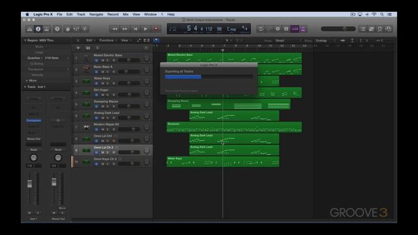Click the Modern Maple Kit drum icon

(86, 127)
